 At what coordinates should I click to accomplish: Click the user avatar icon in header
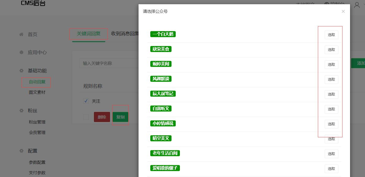357,5
